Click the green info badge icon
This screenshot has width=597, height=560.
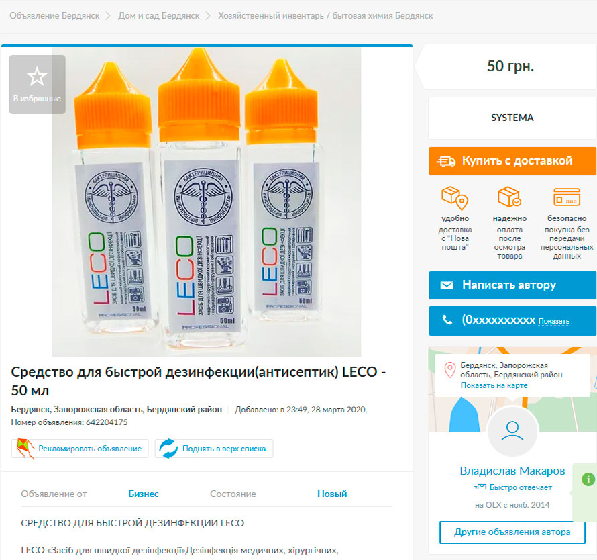coord(588,479)
